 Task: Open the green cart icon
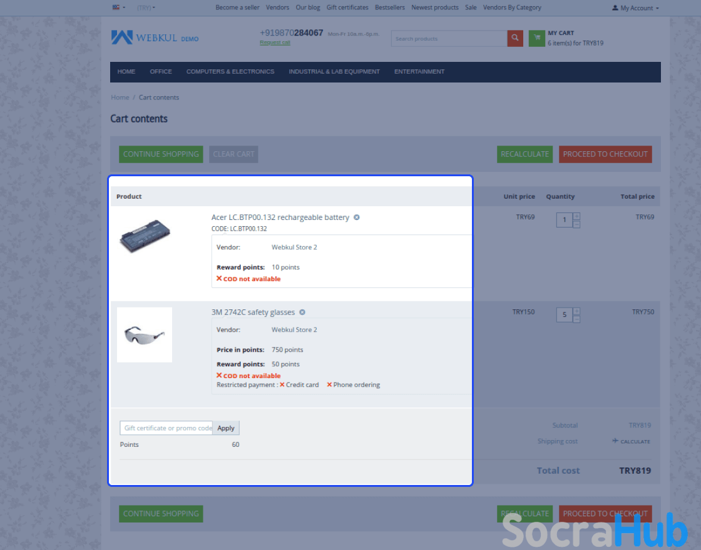[536, 38]
